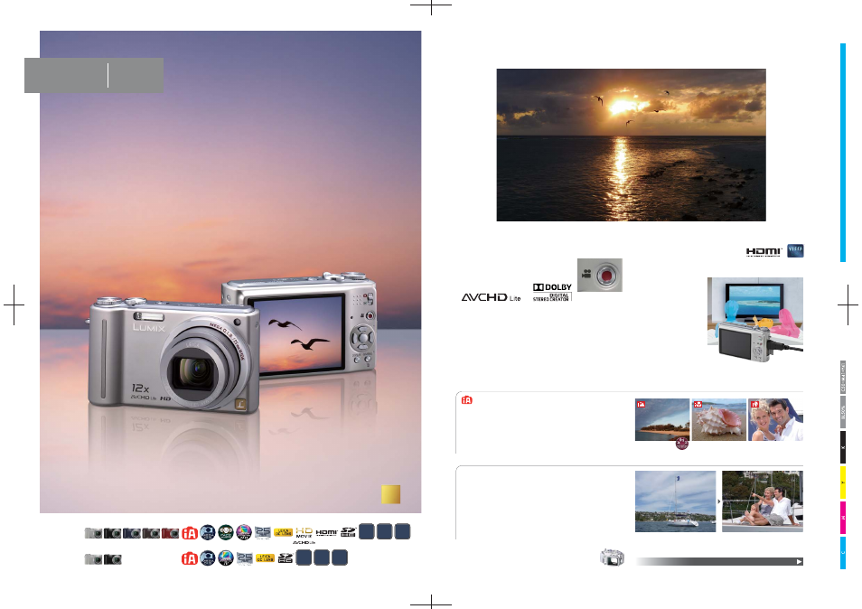Click the SDHC card logo in top icon row

[x=348, y=532]
